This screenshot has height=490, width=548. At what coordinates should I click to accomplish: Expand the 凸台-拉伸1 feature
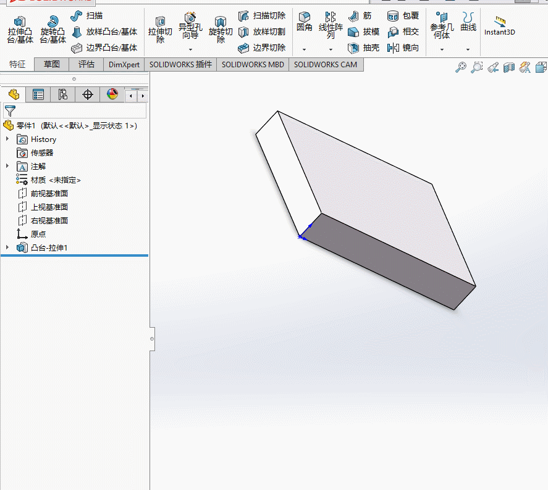pos(7,247)
